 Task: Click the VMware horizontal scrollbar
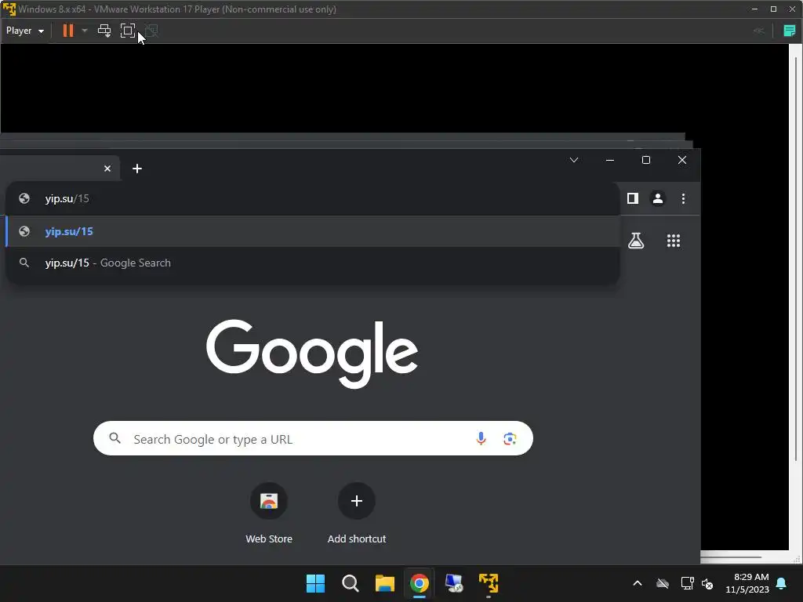click(x=731, y=557)
